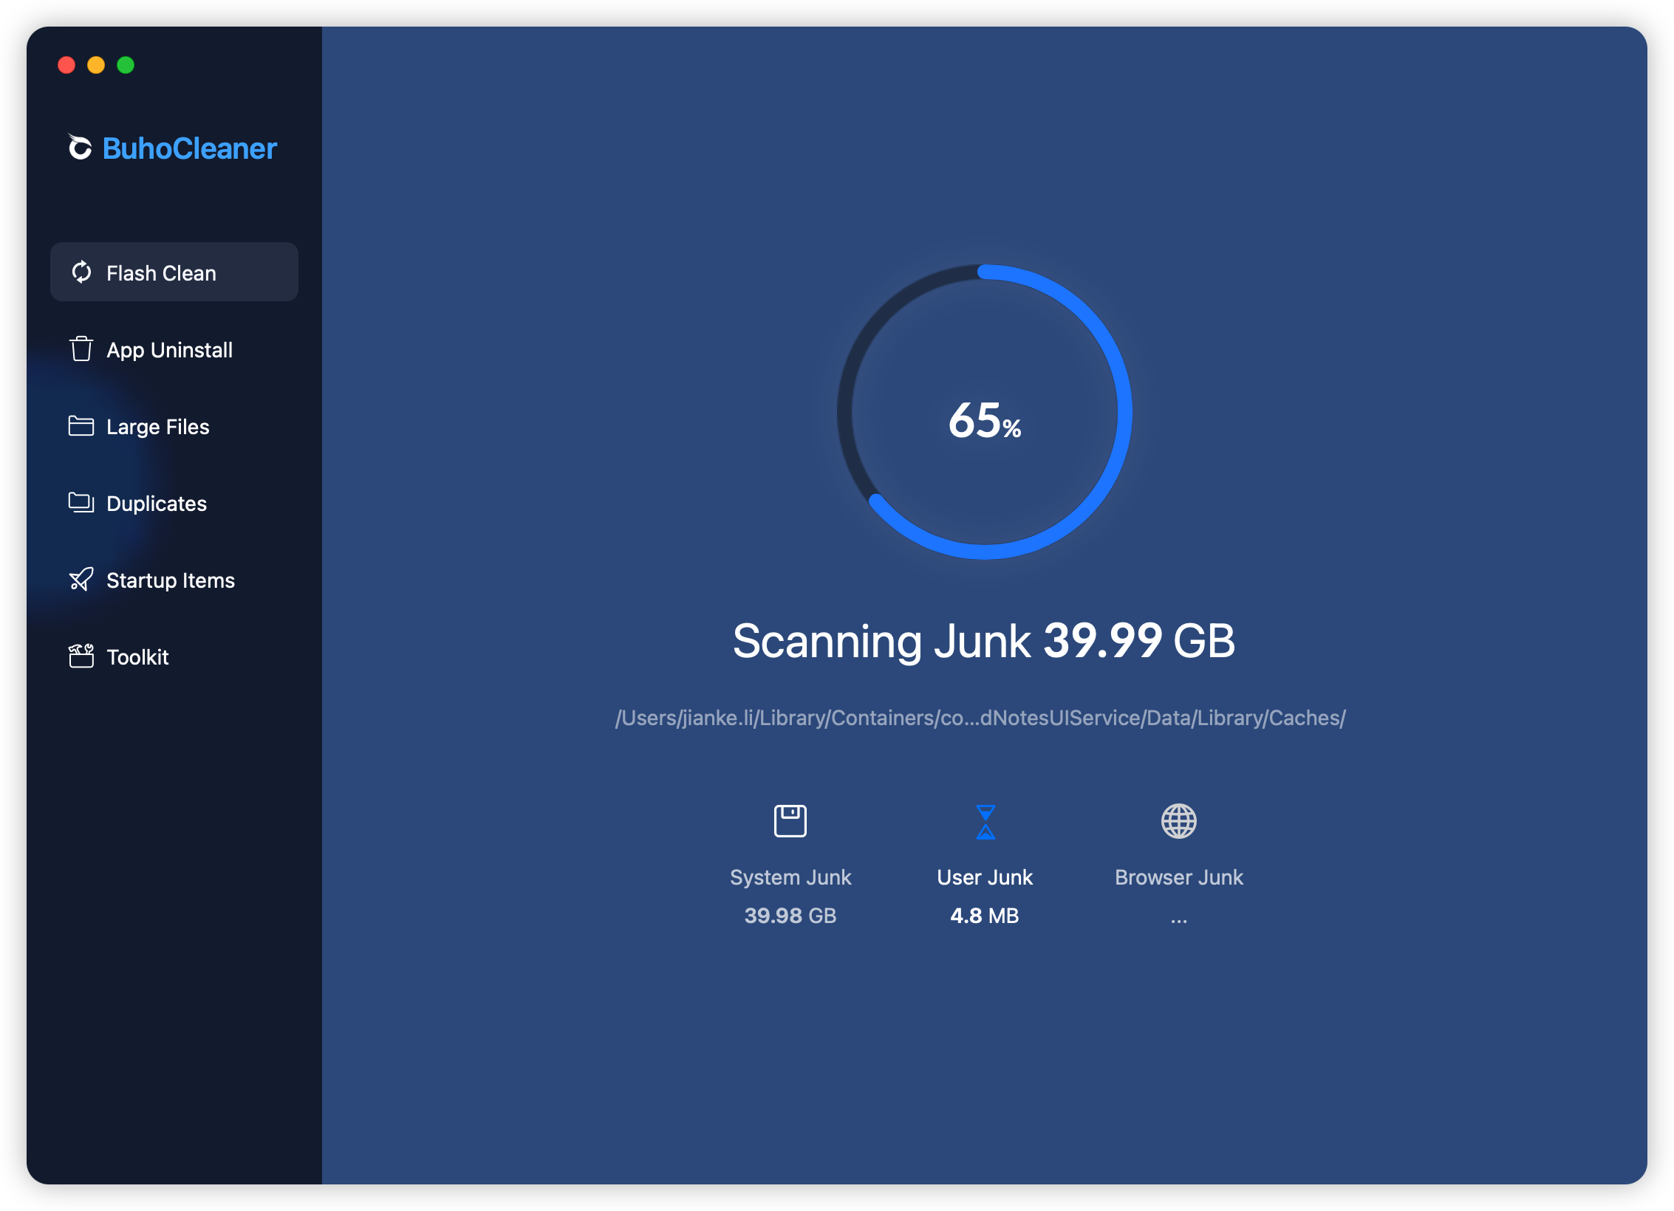Click the BuhoCleaner app name text
This screenshot has width=1674, height=1211.
pyautogui.click(x=190, y=148)
